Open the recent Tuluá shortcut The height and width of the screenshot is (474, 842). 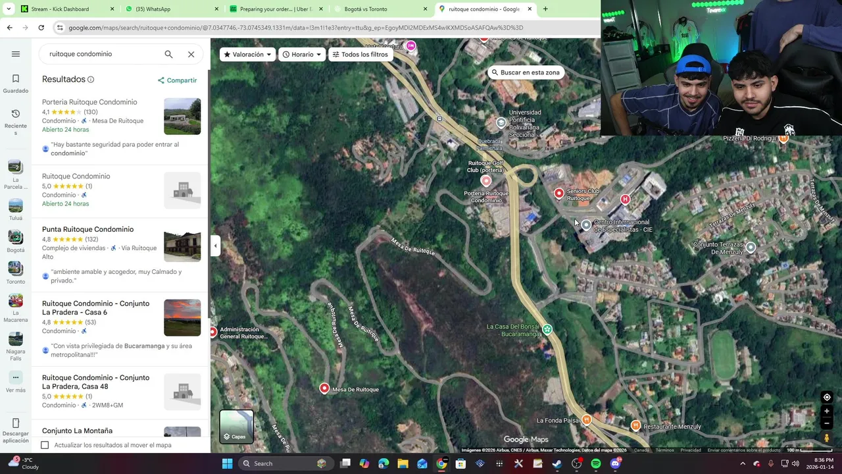pyautogui.click(x=16, y=210)
